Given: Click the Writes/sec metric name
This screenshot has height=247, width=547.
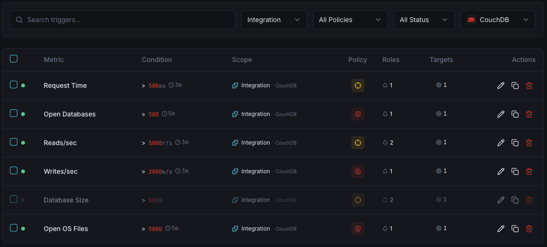Looking at the screenshot, I should coord(61,171).
